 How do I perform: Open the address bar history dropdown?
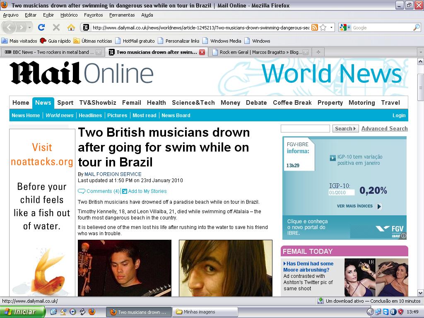(x=331, y=27)
